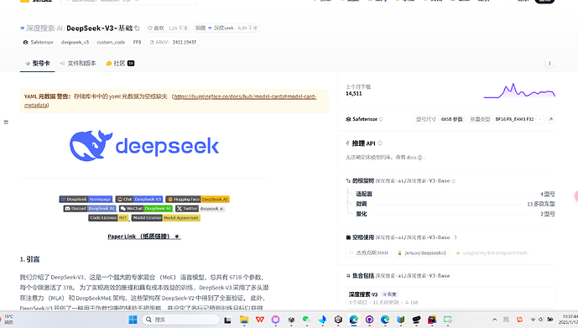Open the Chat DeepSeek V3 badge
This screenshot has width=578, height=328.
tap(139, 200)
